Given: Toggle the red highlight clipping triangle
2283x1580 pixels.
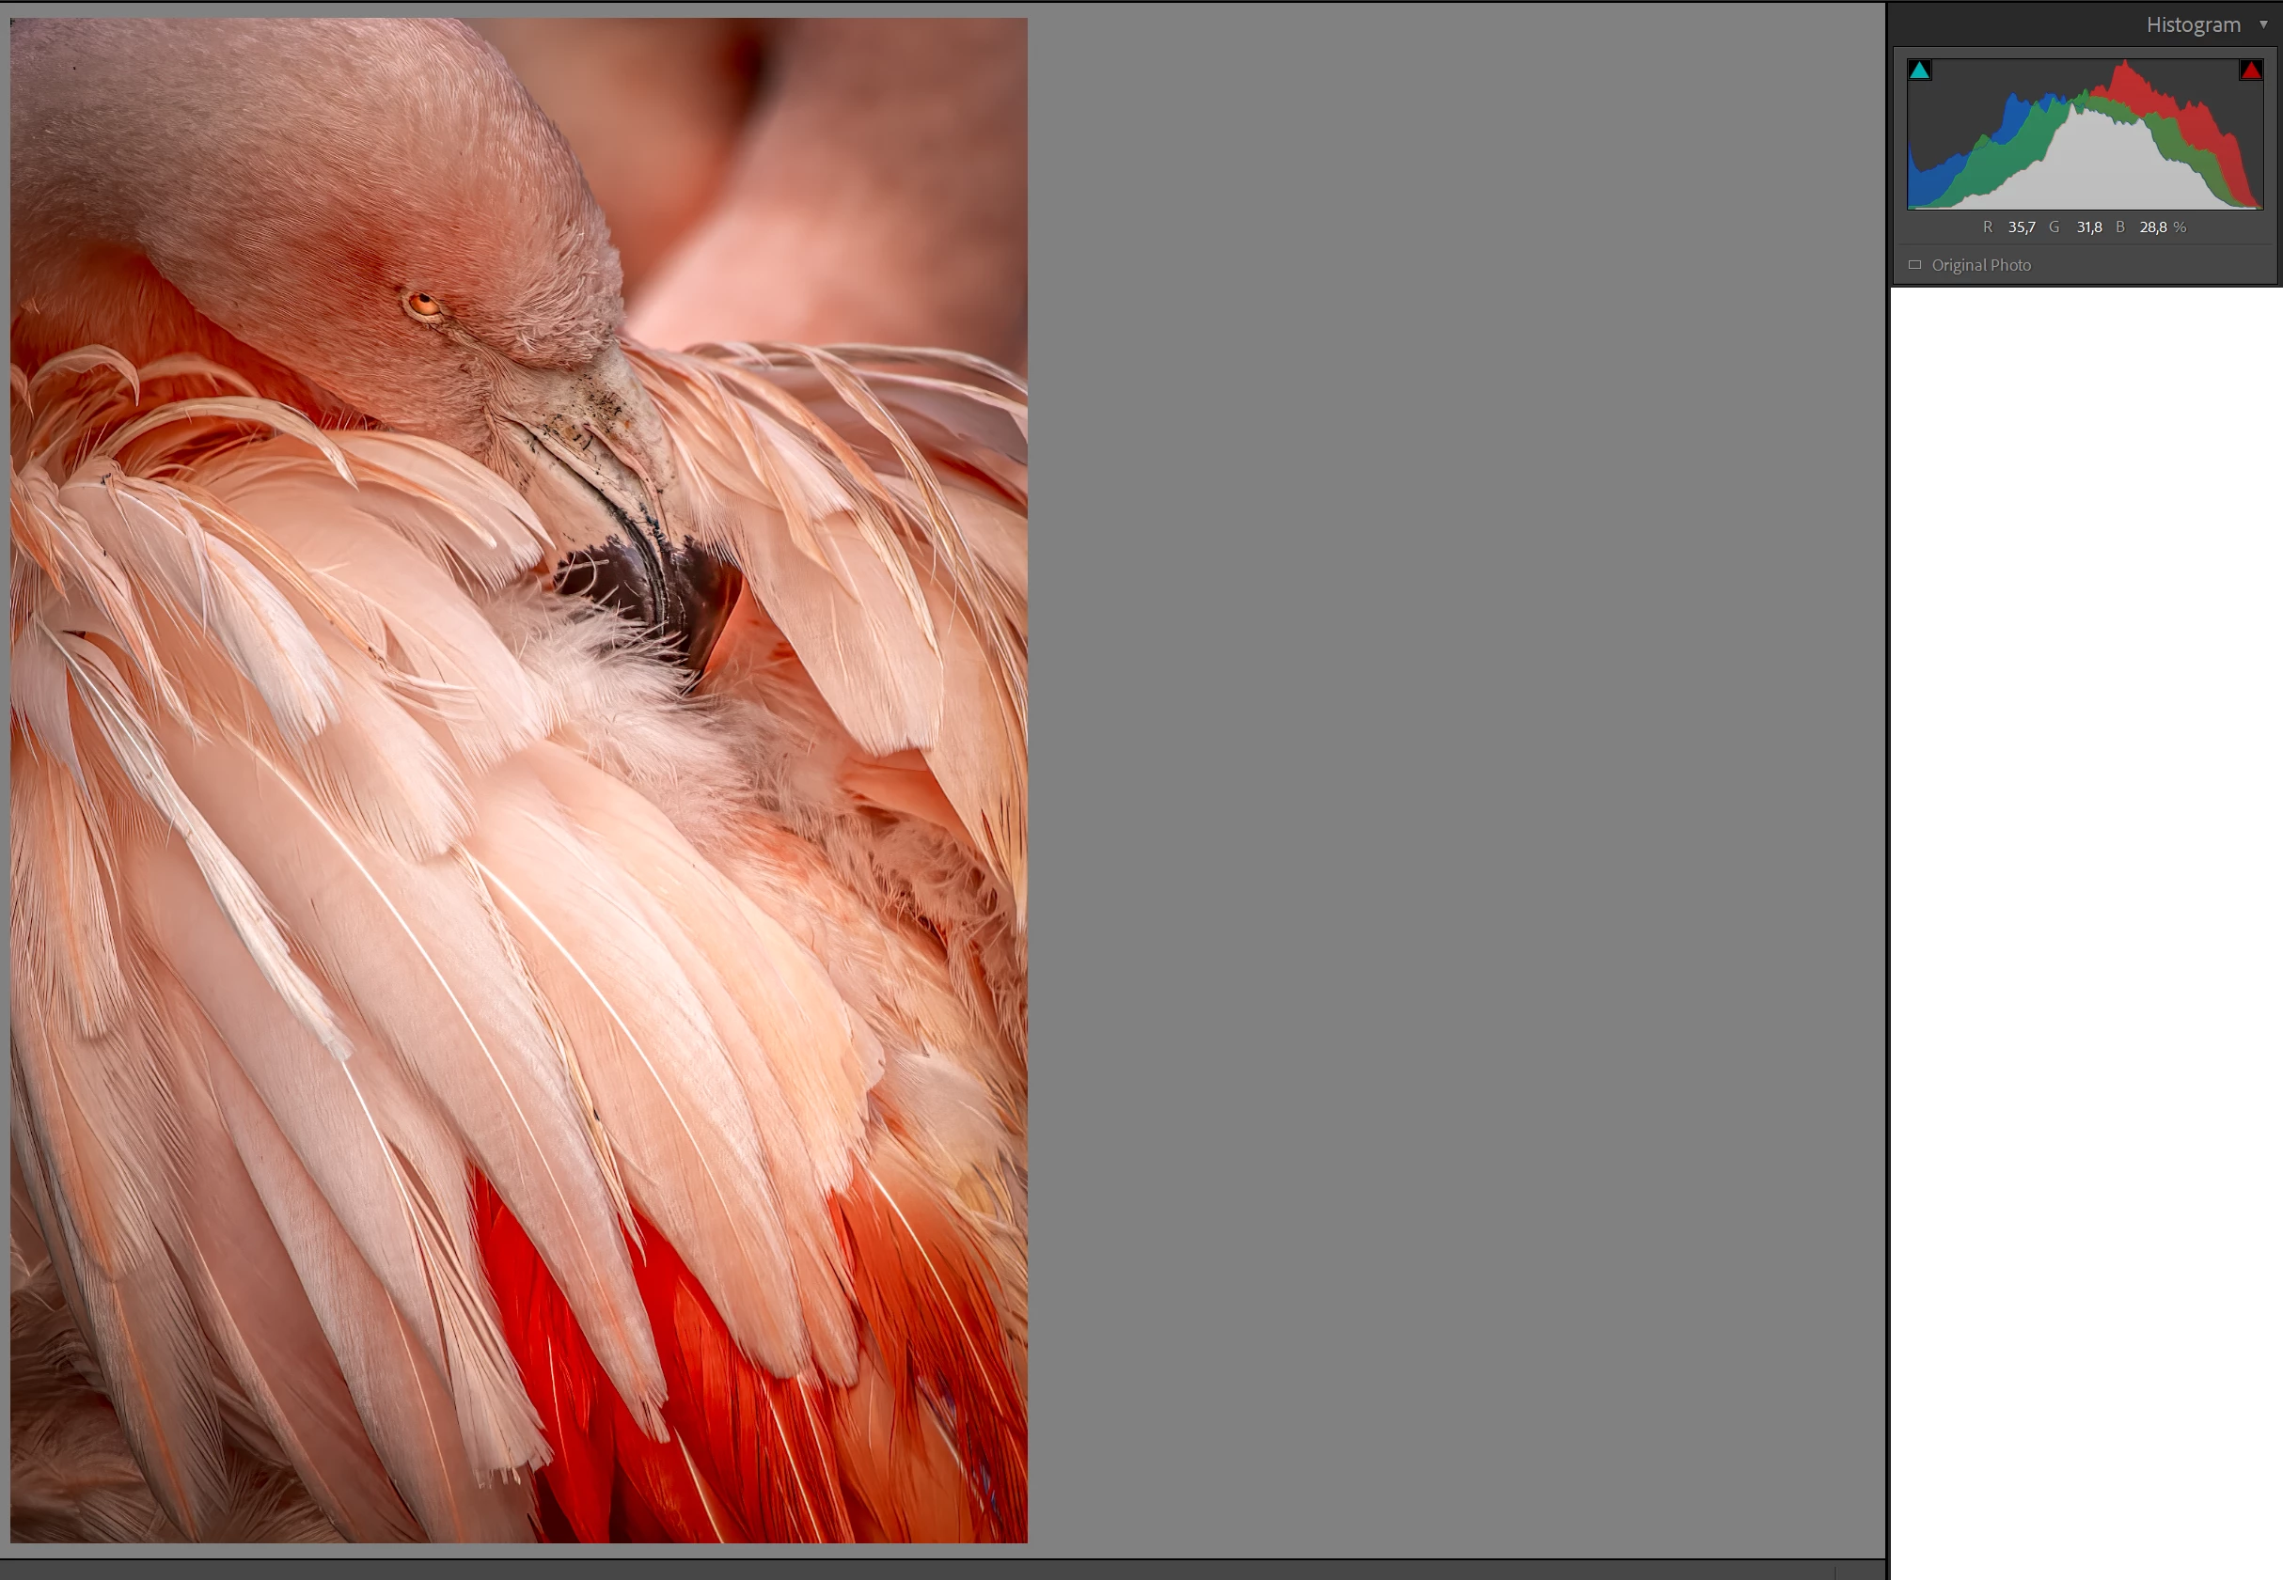Looking at the screenshot, I should tap(2250, 70).
